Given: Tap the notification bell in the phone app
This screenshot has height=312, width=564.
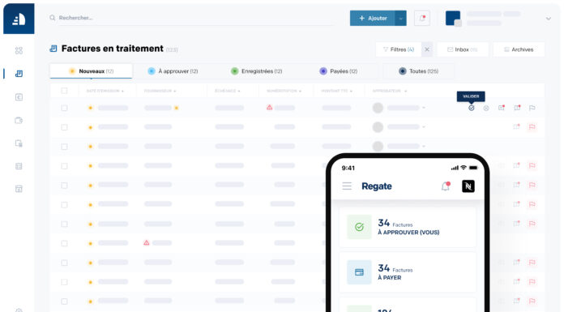Looking at the screenshot, I should pyautogui.click(x=446, y=186).
